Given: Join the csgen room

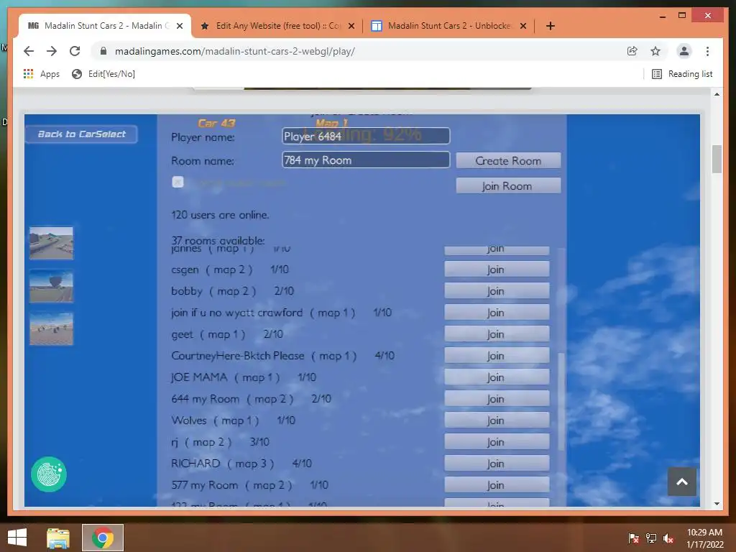Looking at the screenshot, I should tap(497, 270).
